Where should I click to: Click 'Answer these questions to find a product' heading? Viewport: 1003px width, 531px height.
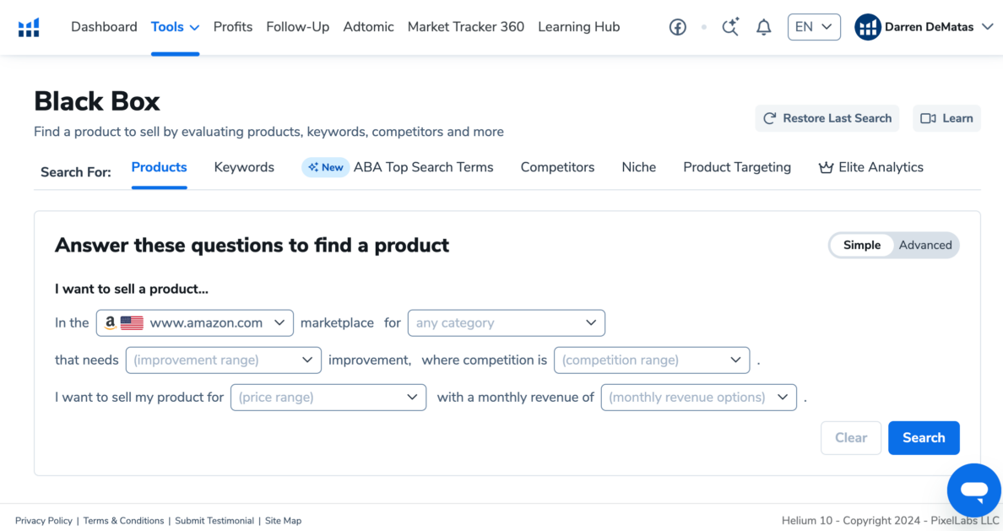[x=252, y=245]
